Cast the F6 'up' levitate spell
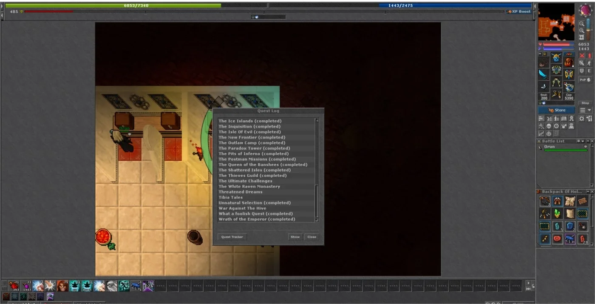The height and width of the screenshot is (304, 595). [x=75, y=286]
